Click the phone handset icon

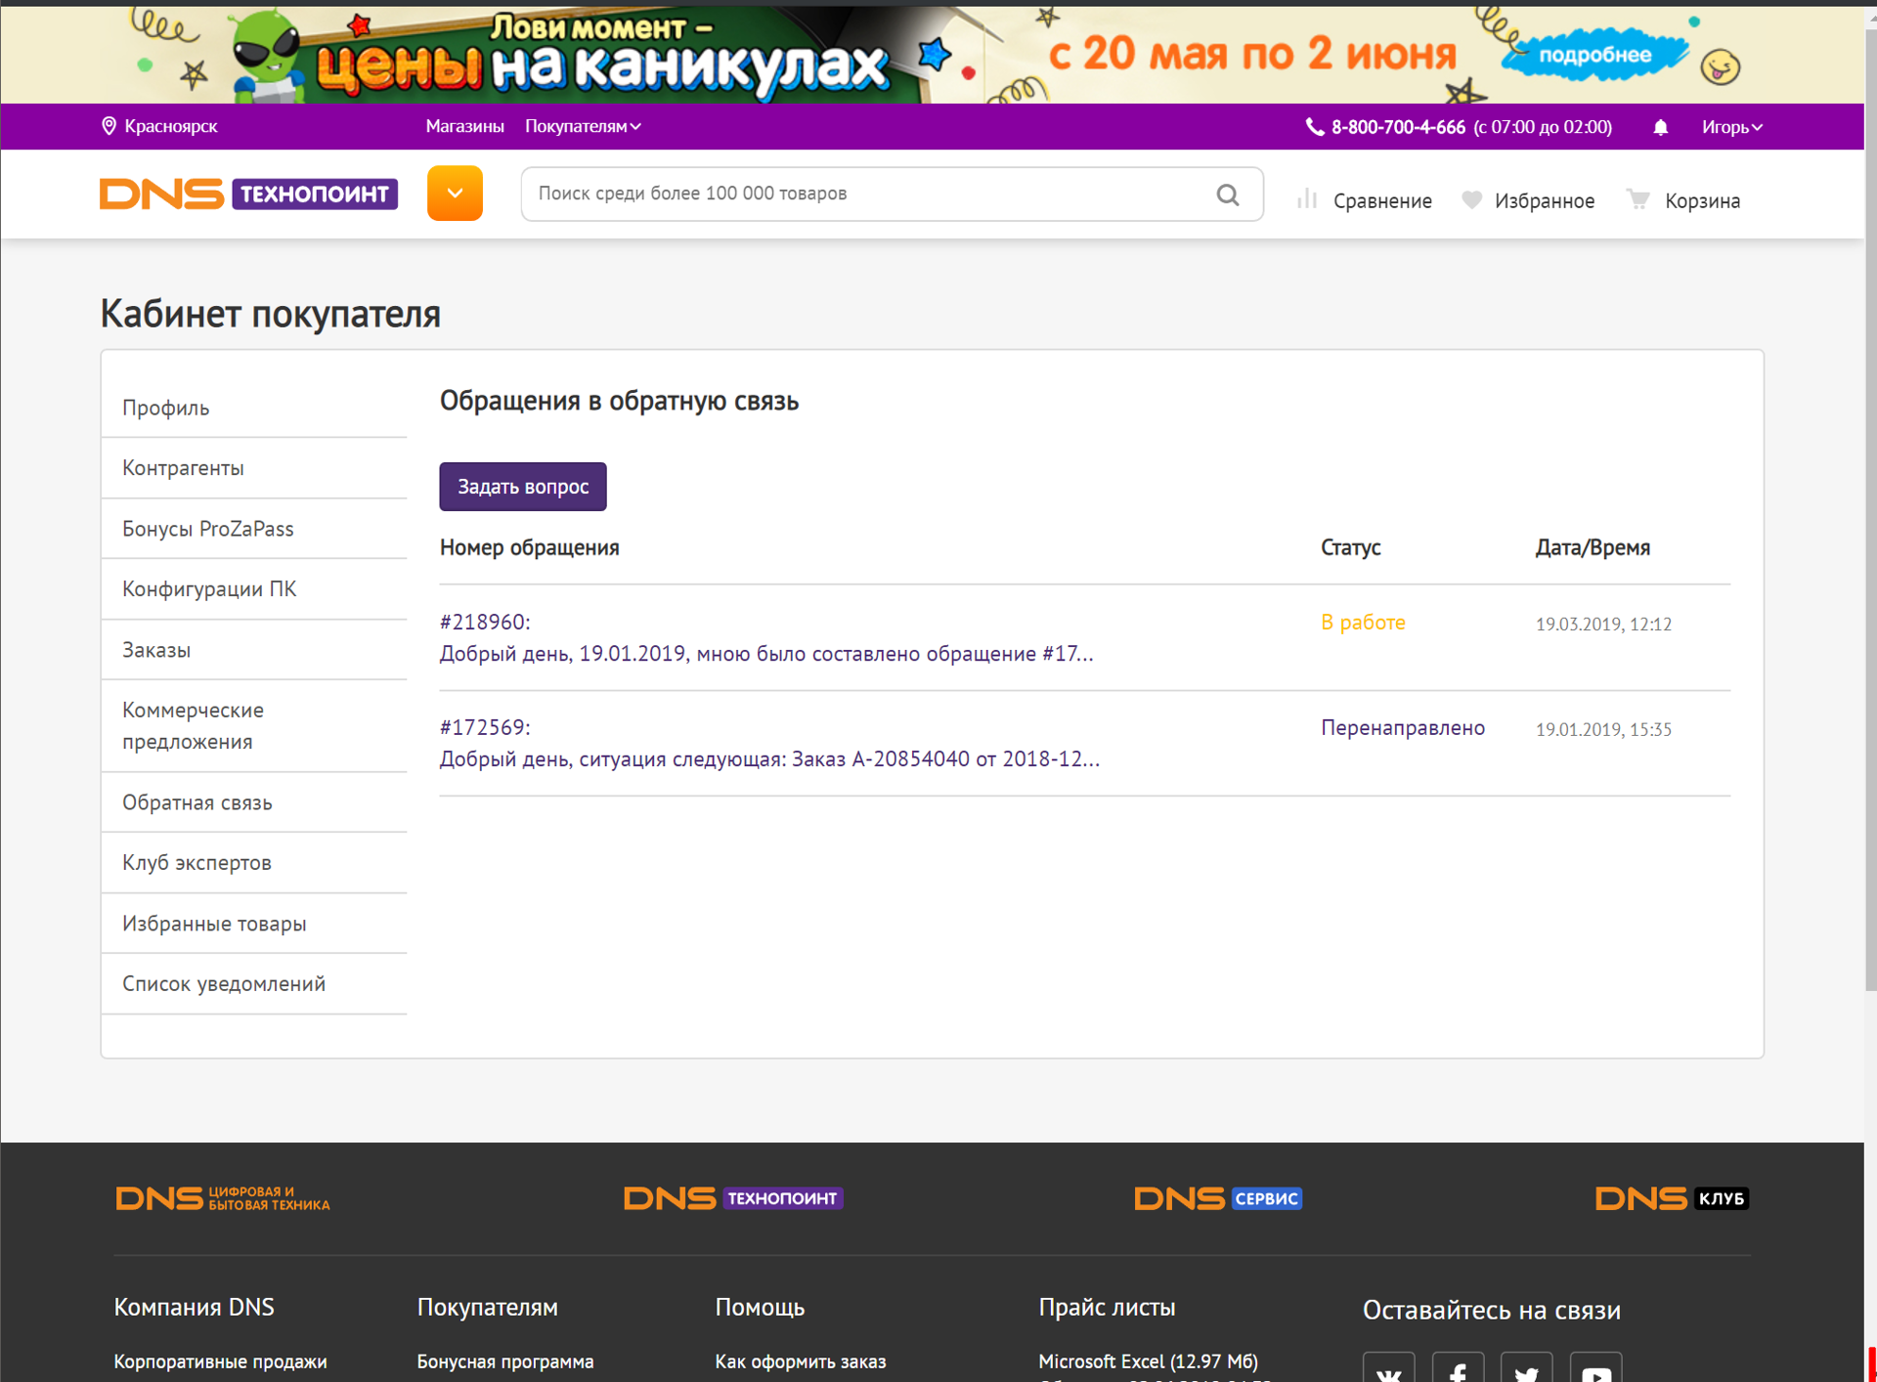click(1315, 127)
